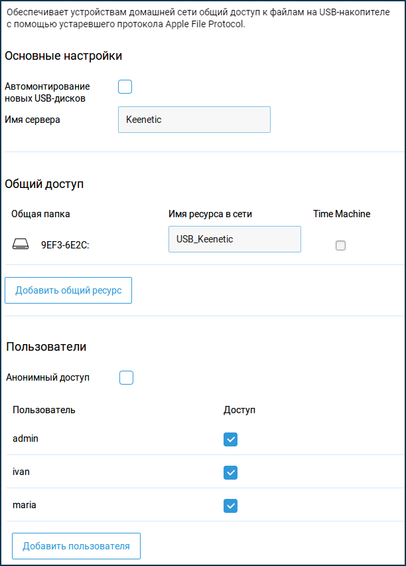Click the ivan user name
The width and height of the screenshot is (406, 566).
pos(21,472)
